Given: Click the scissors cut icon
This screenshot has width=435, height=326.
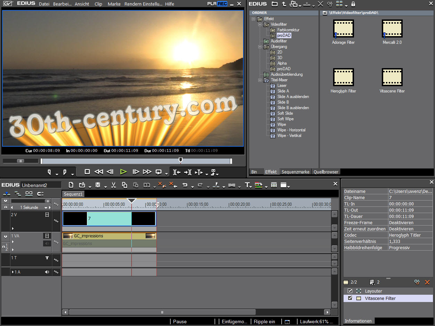Looking at the screenshot, I should pos(113,185).
